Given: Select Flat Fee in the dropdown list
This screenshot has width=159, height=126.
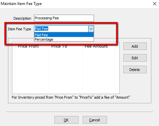Looking at the screenshot, I should (64, 35).
